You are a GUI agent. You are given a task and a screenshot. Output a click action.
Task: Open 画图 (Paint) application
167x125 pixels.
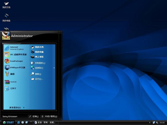13,74
